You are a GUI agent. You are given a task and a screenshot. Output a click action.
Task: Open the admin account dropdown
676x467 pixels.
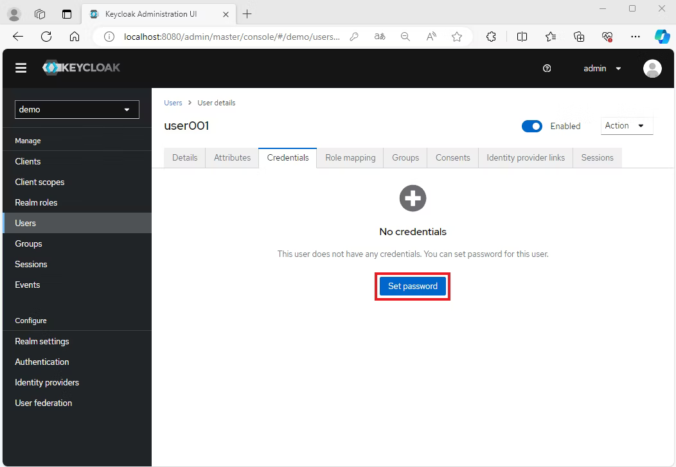click(x=602, y=69)
